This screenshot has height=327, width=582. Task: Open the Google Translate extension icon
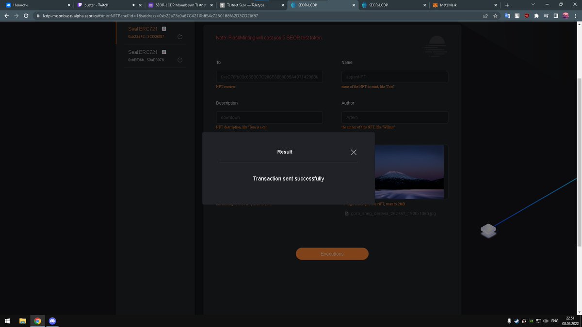tap(507, 16)
